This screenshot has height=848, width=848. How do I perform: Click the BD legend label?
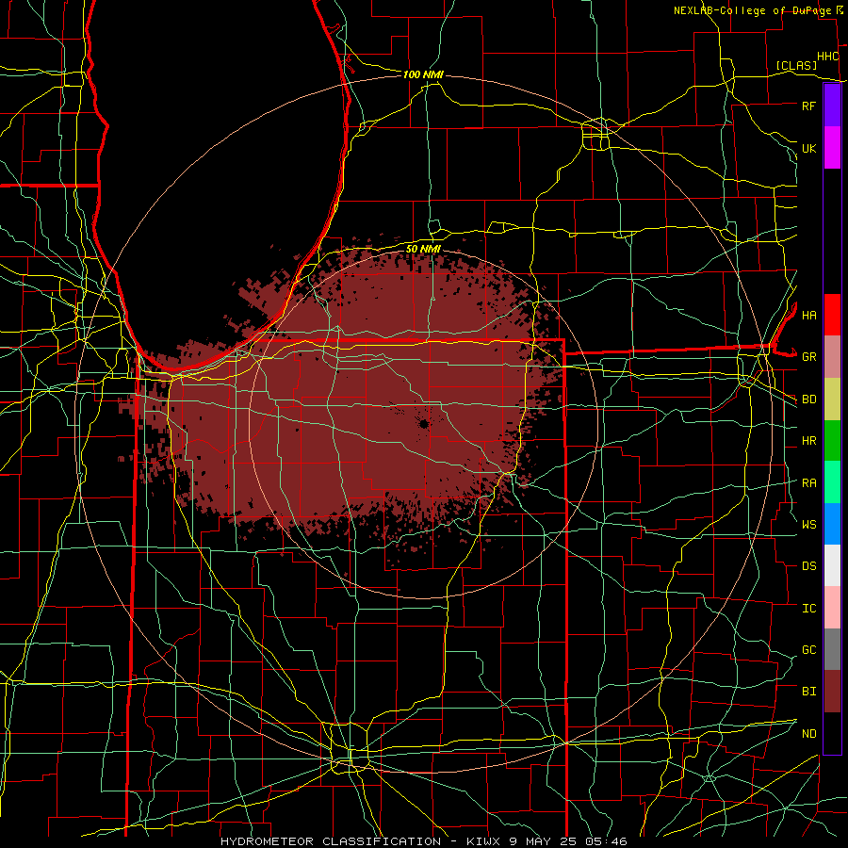point(808,400)
